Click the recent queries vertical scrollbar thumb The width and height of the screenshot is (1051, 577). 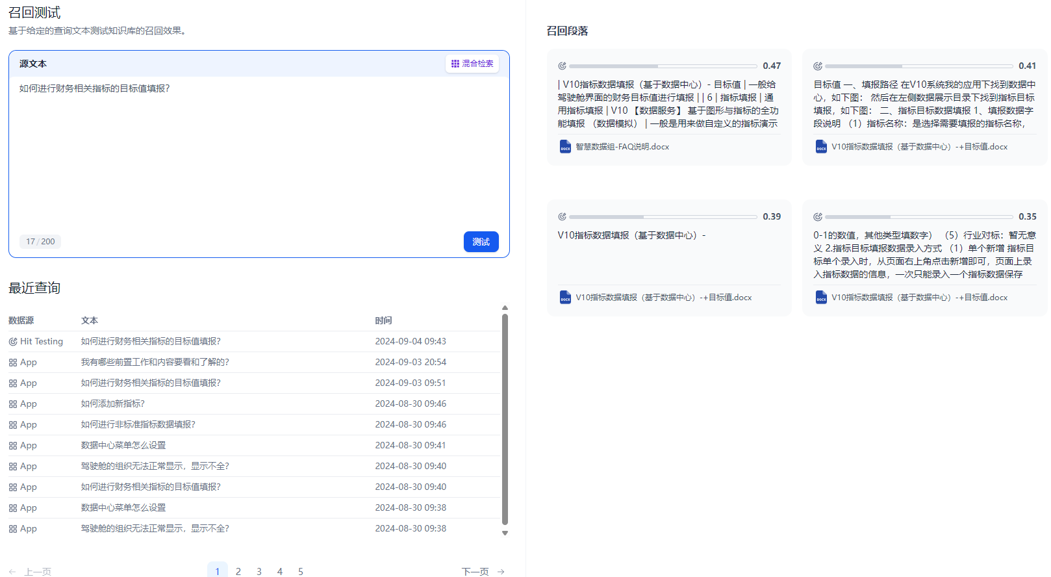pyautogui.click(x=505, y=419)
